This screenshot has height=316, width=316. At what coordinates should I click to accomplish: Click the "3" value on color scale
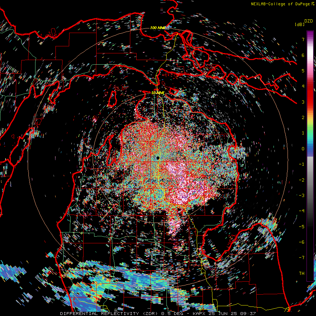pyautogui.click(x=303, y=102)
